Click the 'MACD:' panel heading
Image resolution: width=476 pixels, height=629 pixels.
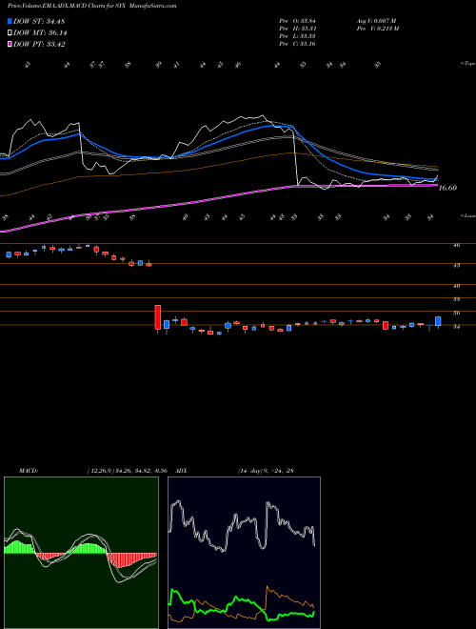click(x=29, y=471)
